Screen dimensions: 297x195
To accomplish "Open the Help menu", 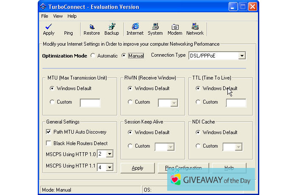I will (72, 16).
